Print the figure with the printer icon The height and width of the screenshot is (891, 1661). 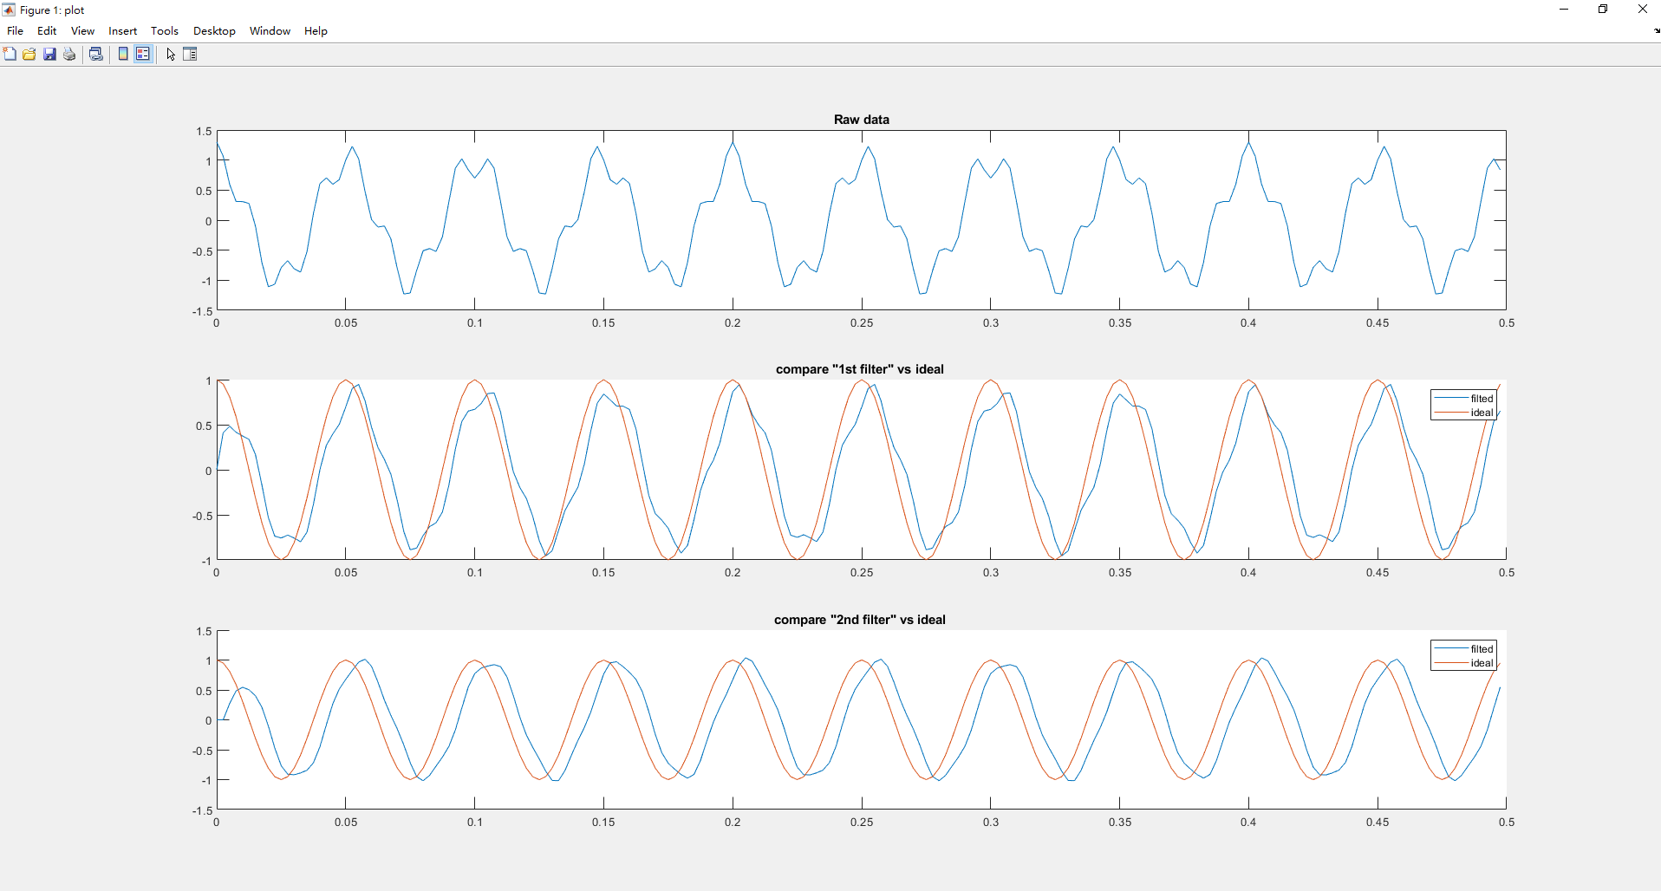click(69, 54)
